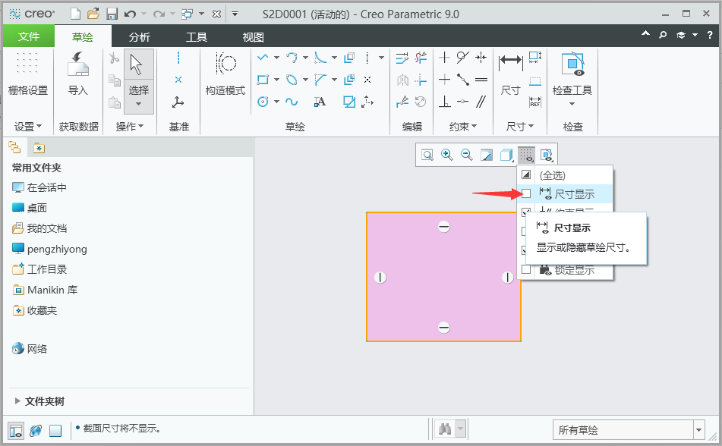This screenshot has height=446, width=722.
Task: Toggle the 锁定显示 checkbox
Action: click(x=526, y=270)
